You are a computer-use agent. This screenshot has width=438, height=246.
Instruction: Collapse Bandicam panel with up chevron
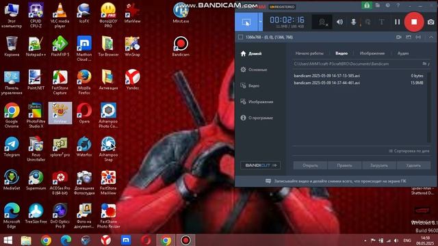[431, 37]
